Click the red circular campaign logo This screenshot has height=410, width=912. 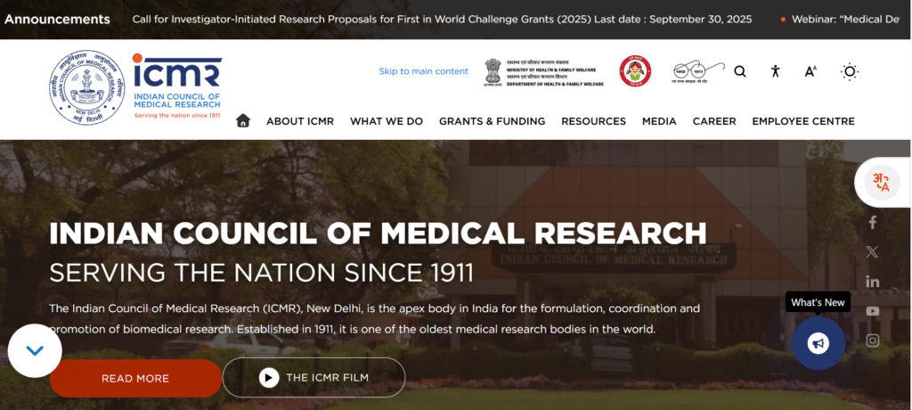point(635,71)
